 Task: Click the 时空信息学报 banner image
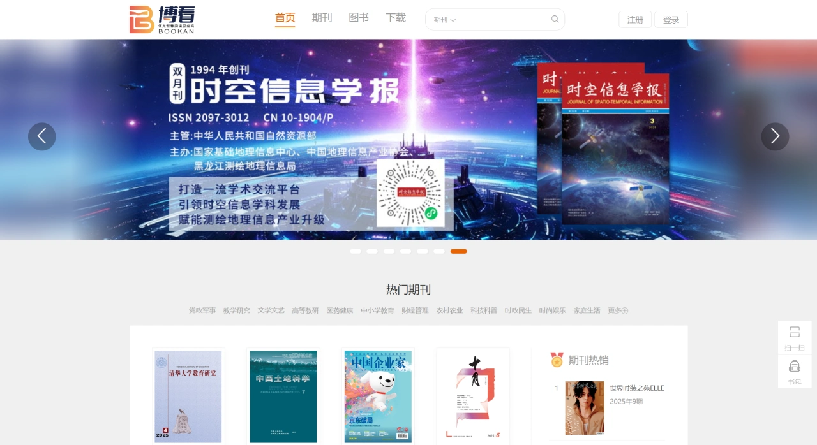pyautogui.click(x=408, y=140)
